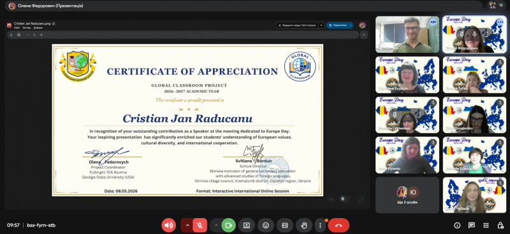Raise hand using the hand icon
Viewport: 510px width, 234px height.
coord(304,225)
